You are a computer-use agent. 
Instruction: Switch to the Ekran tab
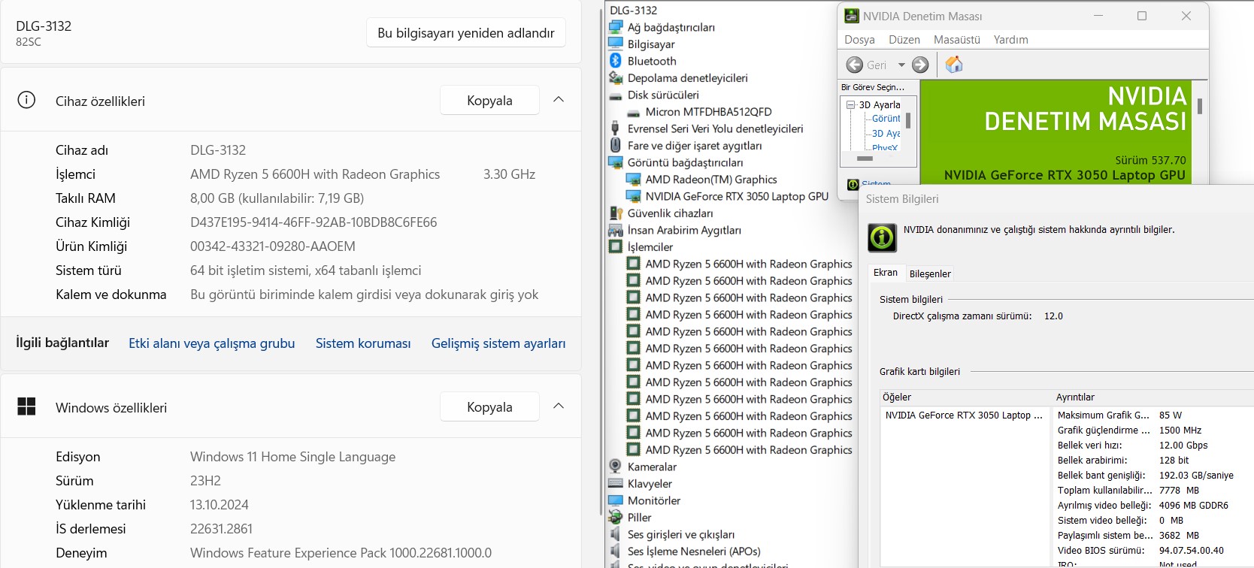tap(886, 273)
